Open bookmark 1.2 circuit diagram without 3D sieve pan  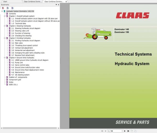point(36,21)
